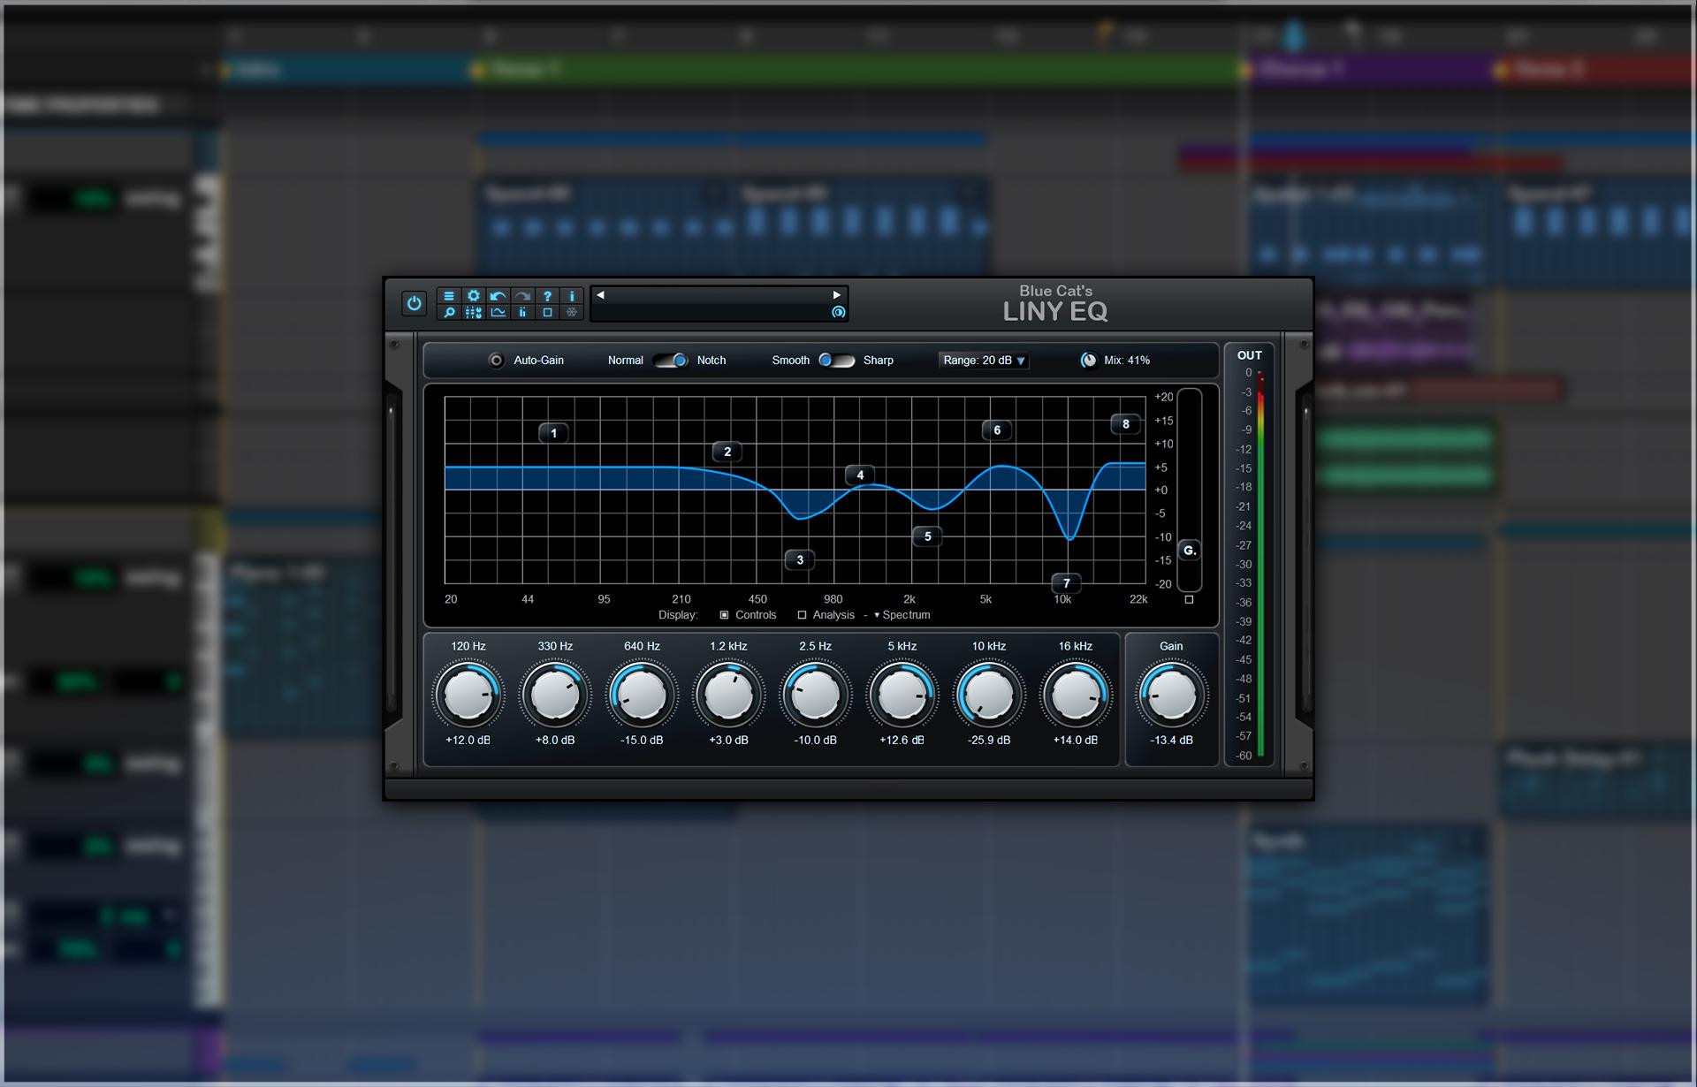Viewport: 1697px width, 1087px height.
Task: Click the 16 kHz band knob
Action: pos(1076,696)
